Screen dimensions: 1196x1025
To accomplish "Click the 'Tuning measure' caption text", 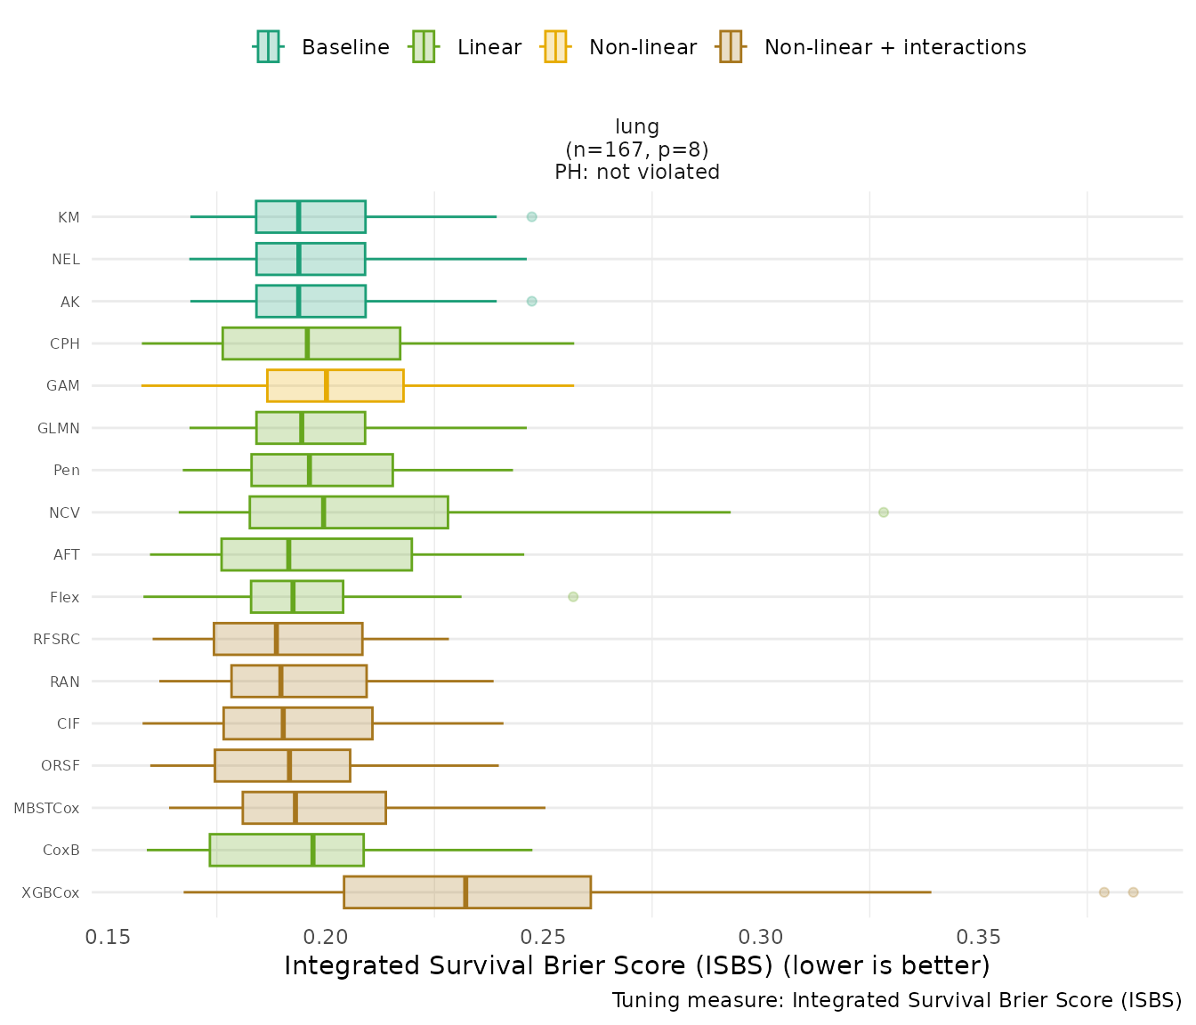I will tap(896, 1000).
